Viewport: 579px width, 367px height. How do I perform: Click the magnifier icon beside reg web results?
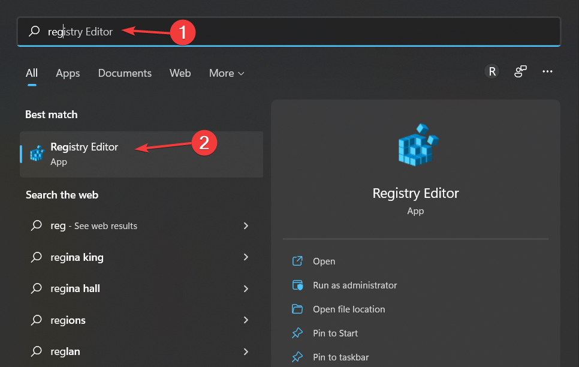[x=37, y=225]
